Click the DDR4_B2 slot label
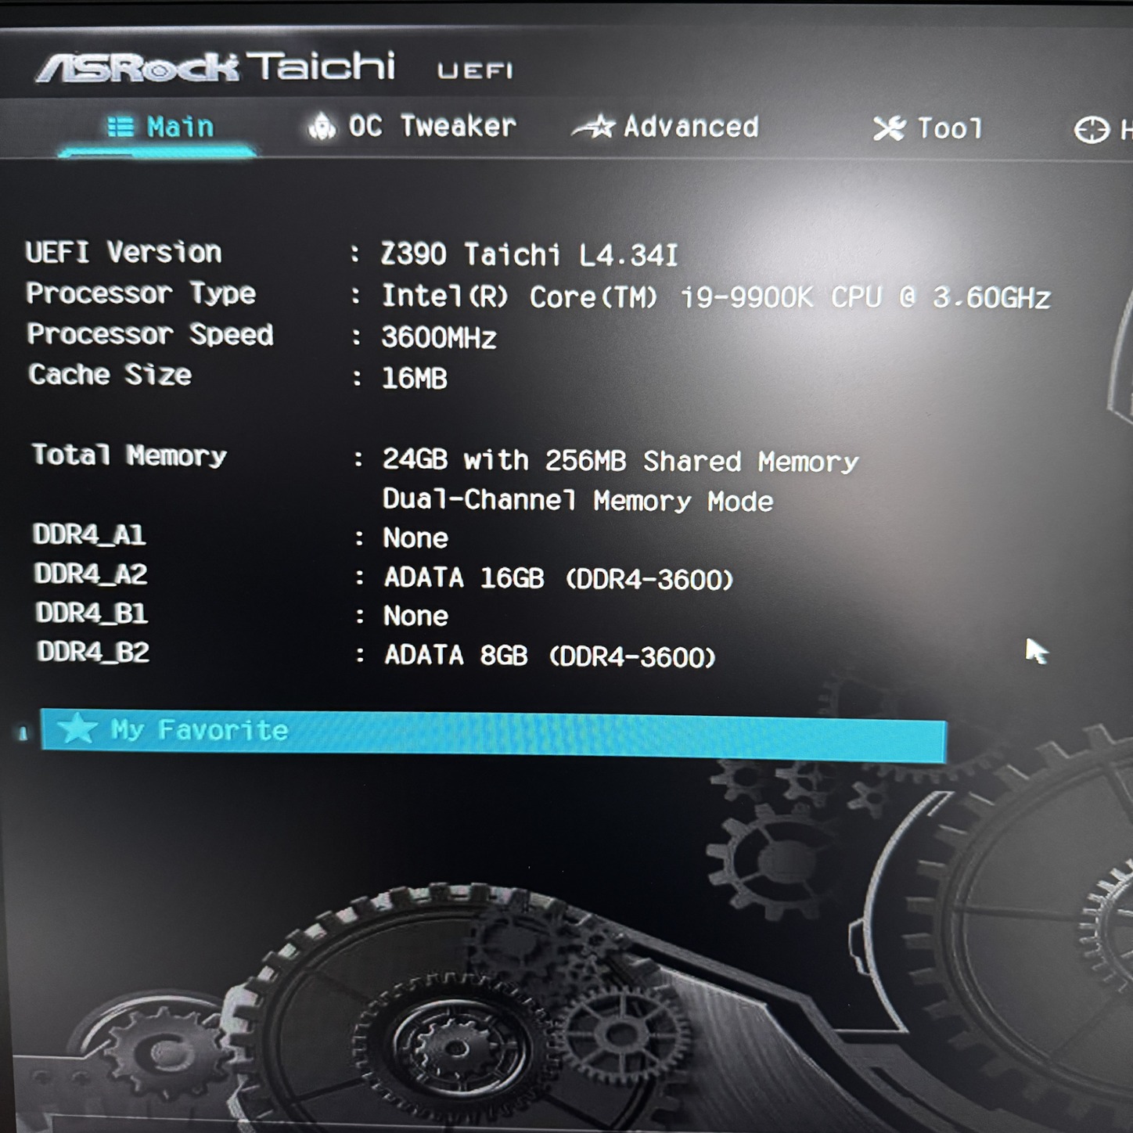Image resolution: width=1133 pixels, height=1133 pixels. click(x=93, y=653)
